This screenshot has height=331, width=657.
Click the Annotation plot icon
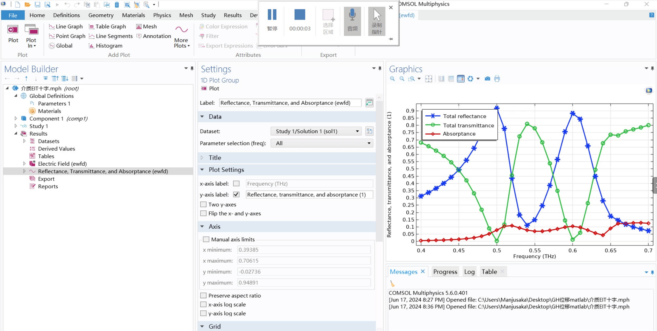click(154, 36)
